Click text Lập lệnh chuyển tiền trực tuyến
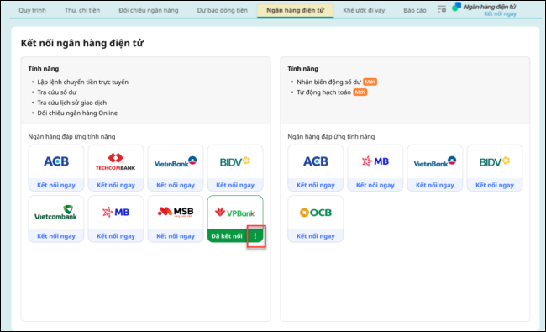 pos(83,82)
